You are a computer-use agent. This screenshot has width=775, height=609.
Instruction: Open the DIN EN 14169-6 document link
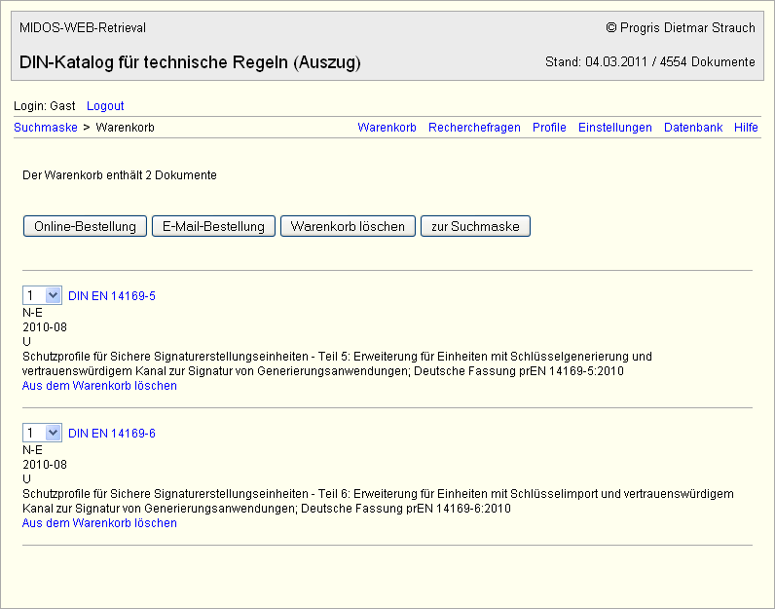pyautogui.click(x=112, y=433)
